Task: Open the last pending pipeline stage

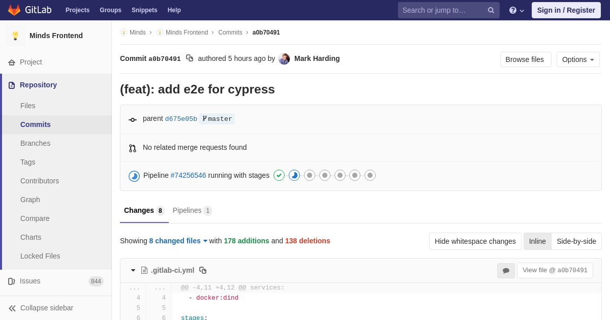Action: 370,175
